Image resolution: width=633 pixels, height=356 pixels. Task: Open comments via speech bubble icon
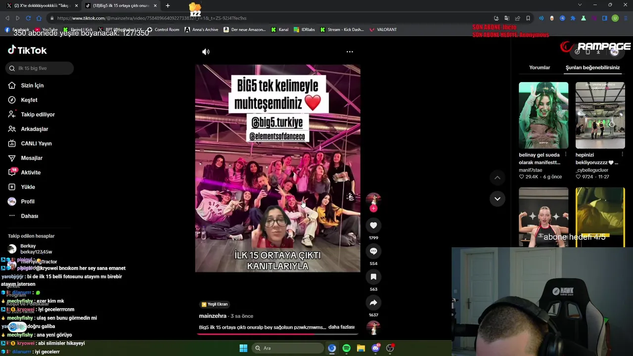373,251
